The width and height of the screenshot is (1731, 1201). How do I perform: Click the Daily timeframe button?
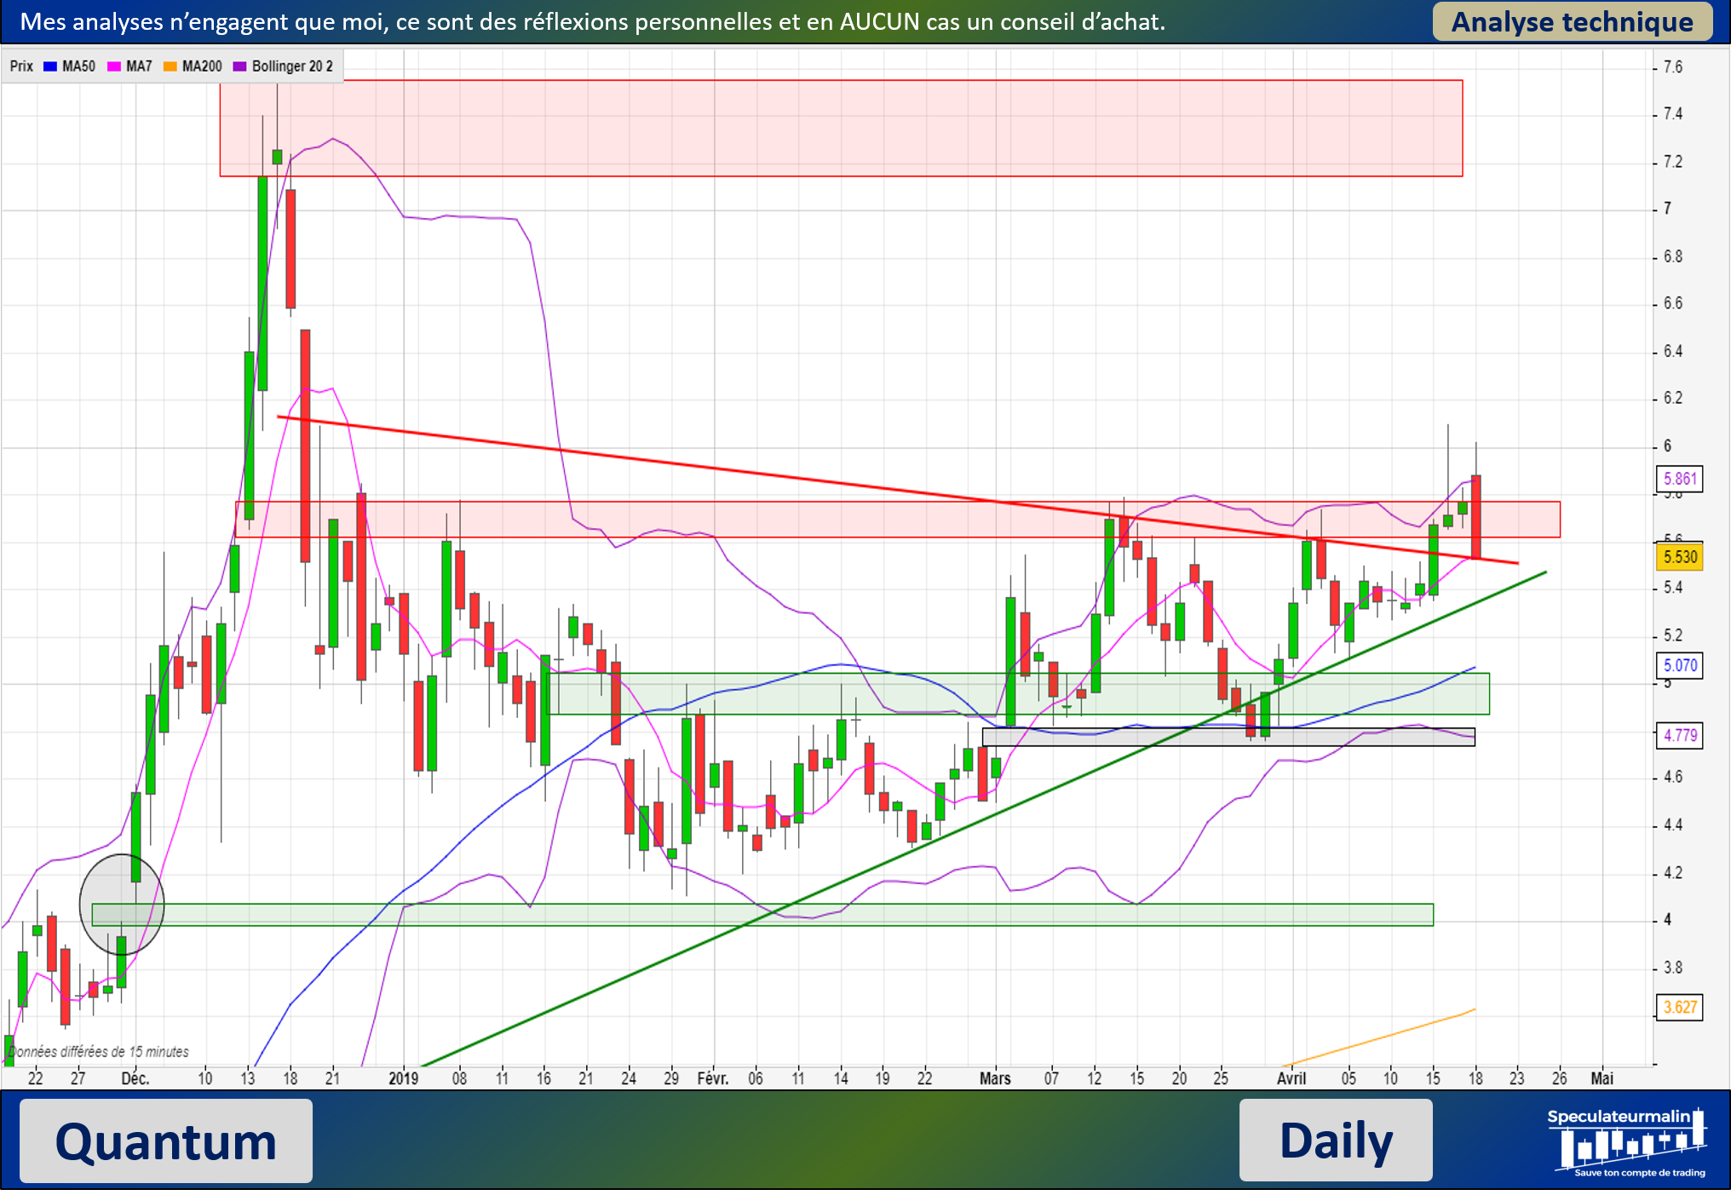pyautogui.click(x=1336, y=1141)
